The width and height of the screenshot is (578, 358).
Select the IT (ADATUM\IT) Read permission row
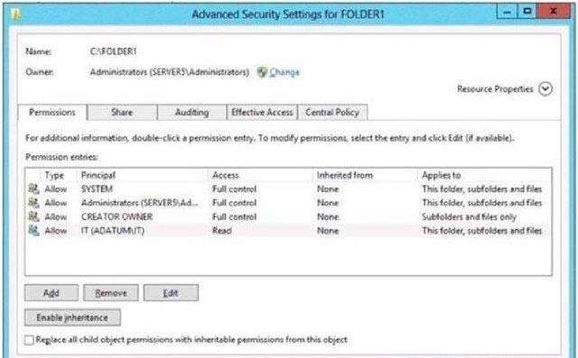(x=288, y=231)
